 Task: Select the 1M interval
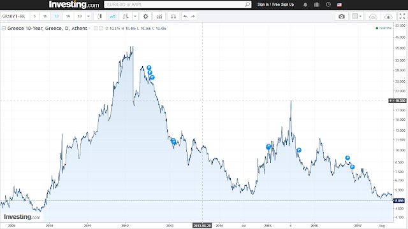click(x=68, y=17)
